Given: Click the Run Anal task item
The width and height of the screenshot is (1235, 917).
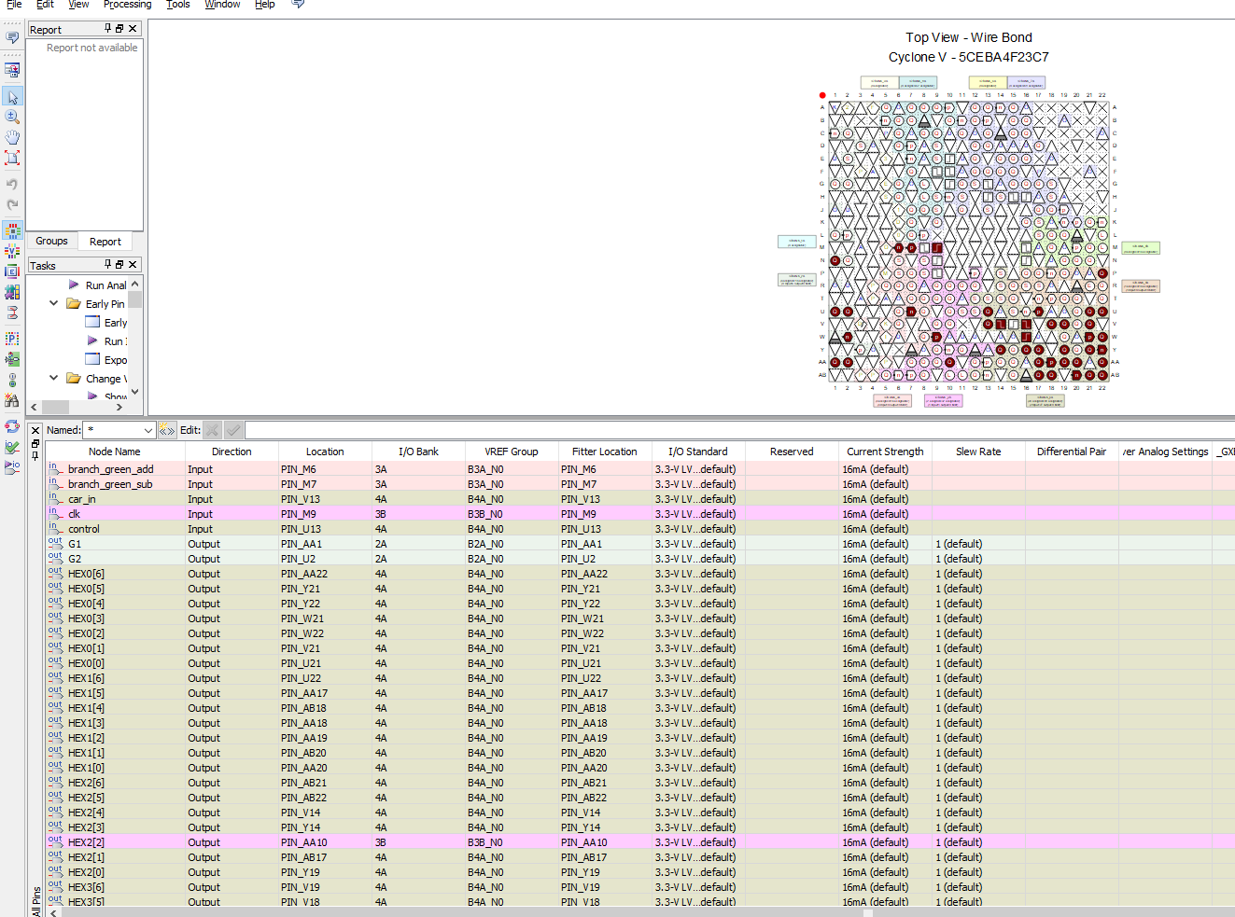Looking at the screenshot, I should click(105, 285).
